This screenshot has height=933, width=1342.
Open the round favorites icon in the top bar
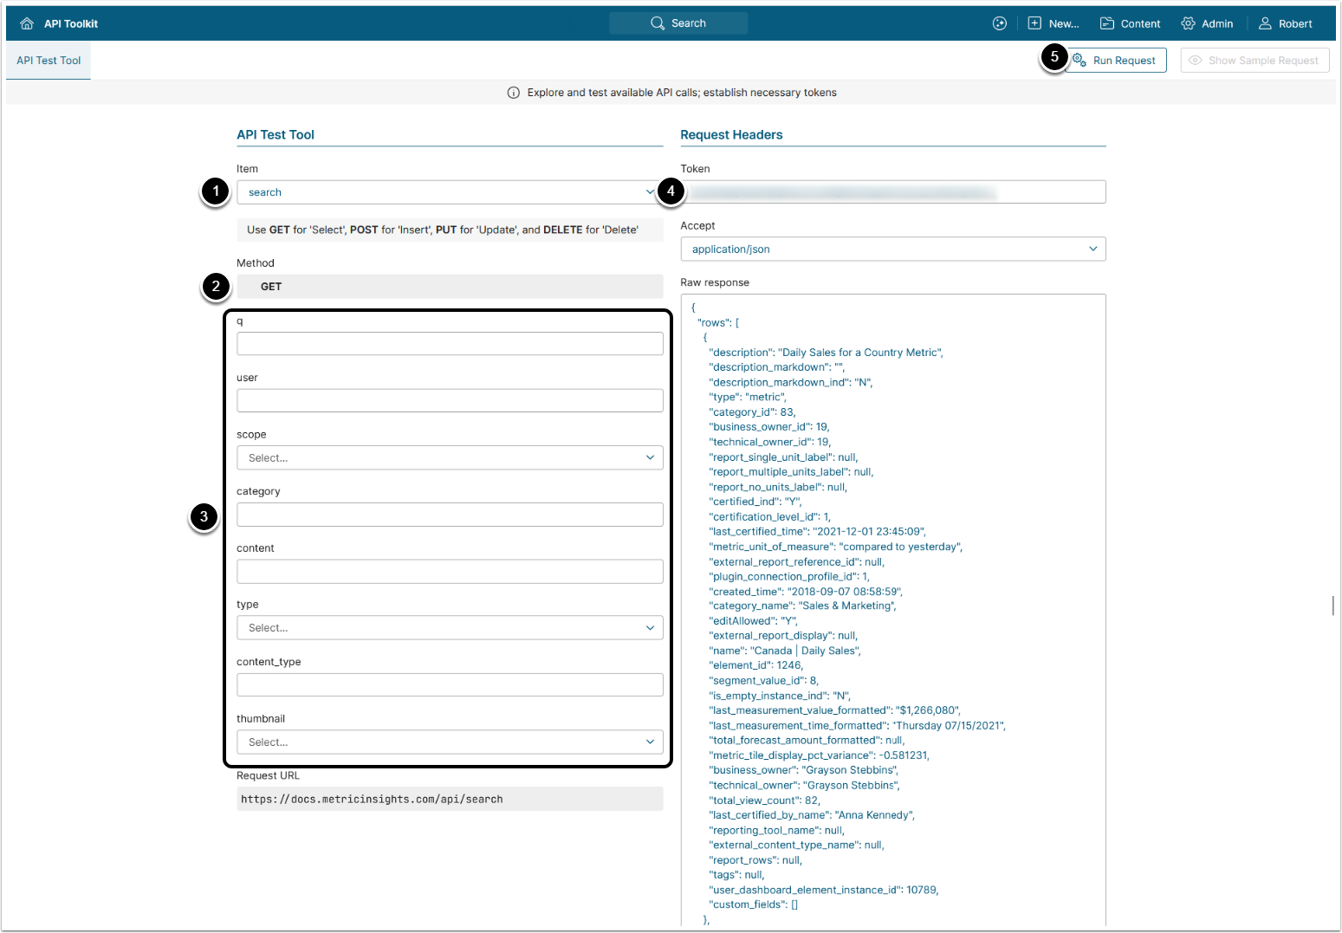1000,23
